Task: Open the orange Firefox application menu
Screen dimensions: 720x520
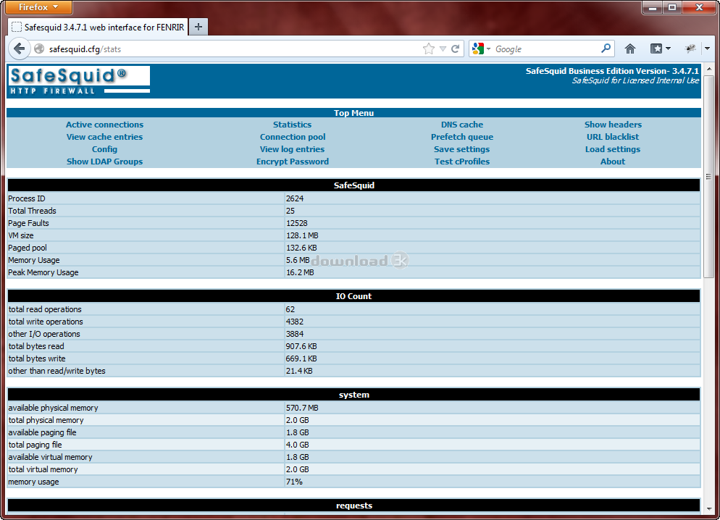Action: pos(38,7)
